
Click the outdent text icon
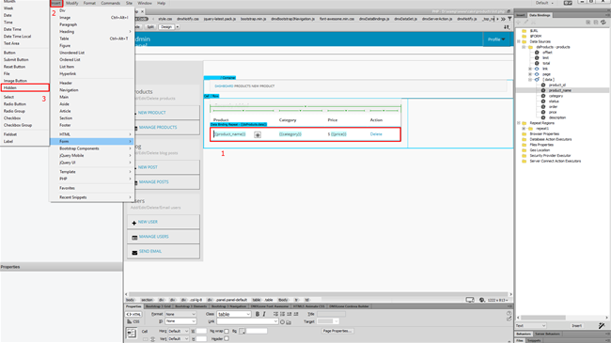290,314
